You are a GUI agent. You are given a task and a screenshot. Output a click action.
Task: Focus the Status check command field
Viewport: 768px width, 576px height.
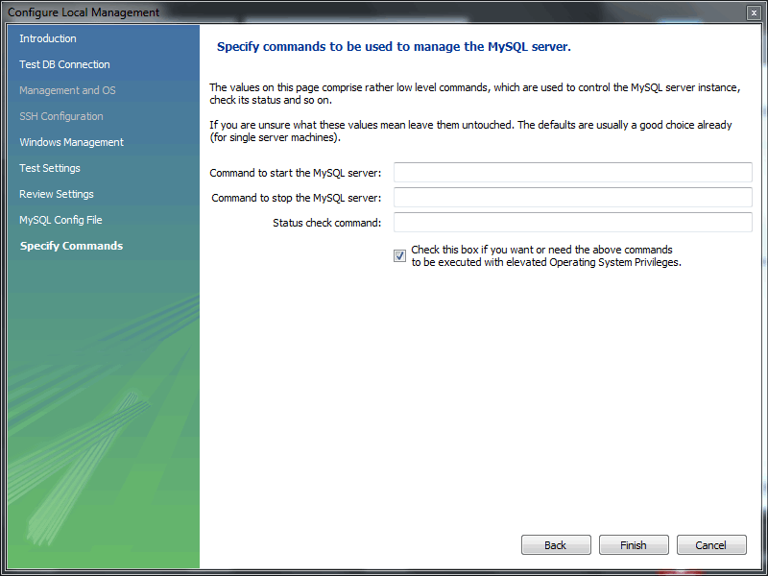coord(572,223)
